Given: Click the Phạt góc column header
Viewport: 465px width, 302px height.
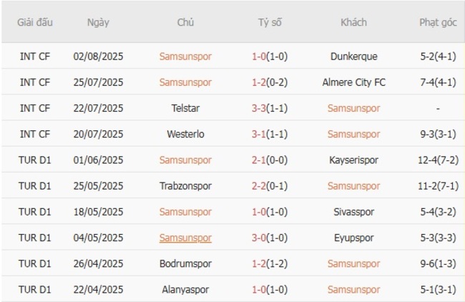Looking at the screenshot, I should 438,22.
